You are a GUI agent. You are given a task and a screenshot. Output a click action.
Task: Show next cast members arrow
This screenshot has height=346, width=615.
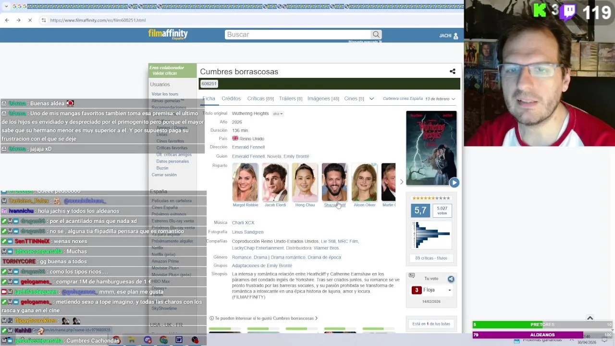click(x=402, y=182)
